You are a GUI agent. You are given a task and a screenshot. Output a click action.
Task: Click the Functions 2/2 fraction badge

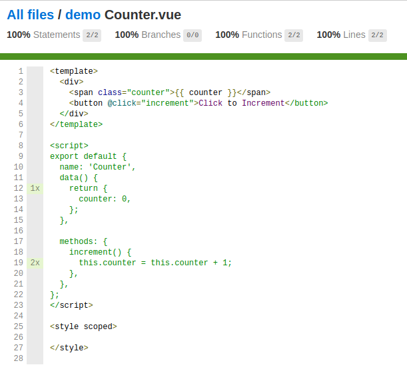click(294, 35)
